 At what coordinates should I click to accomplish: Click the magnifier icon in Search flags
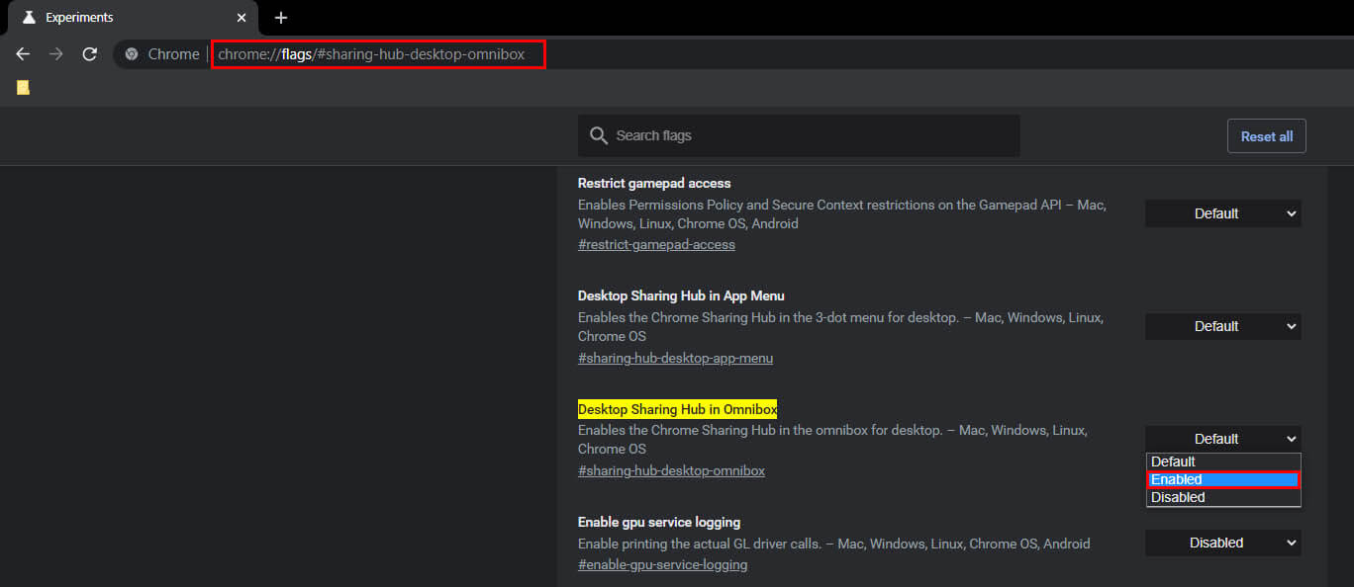[598, 135]
